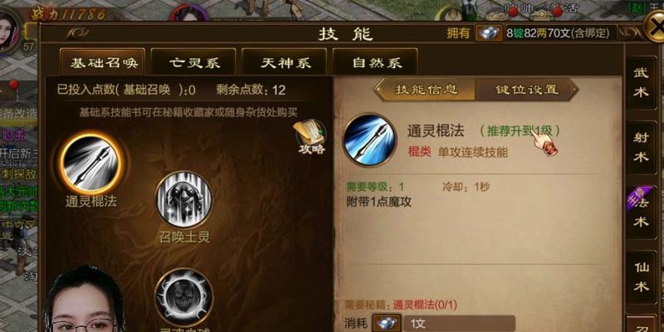
Task: Switch to the 天神系 tab
Action: [x=284, y=63]
